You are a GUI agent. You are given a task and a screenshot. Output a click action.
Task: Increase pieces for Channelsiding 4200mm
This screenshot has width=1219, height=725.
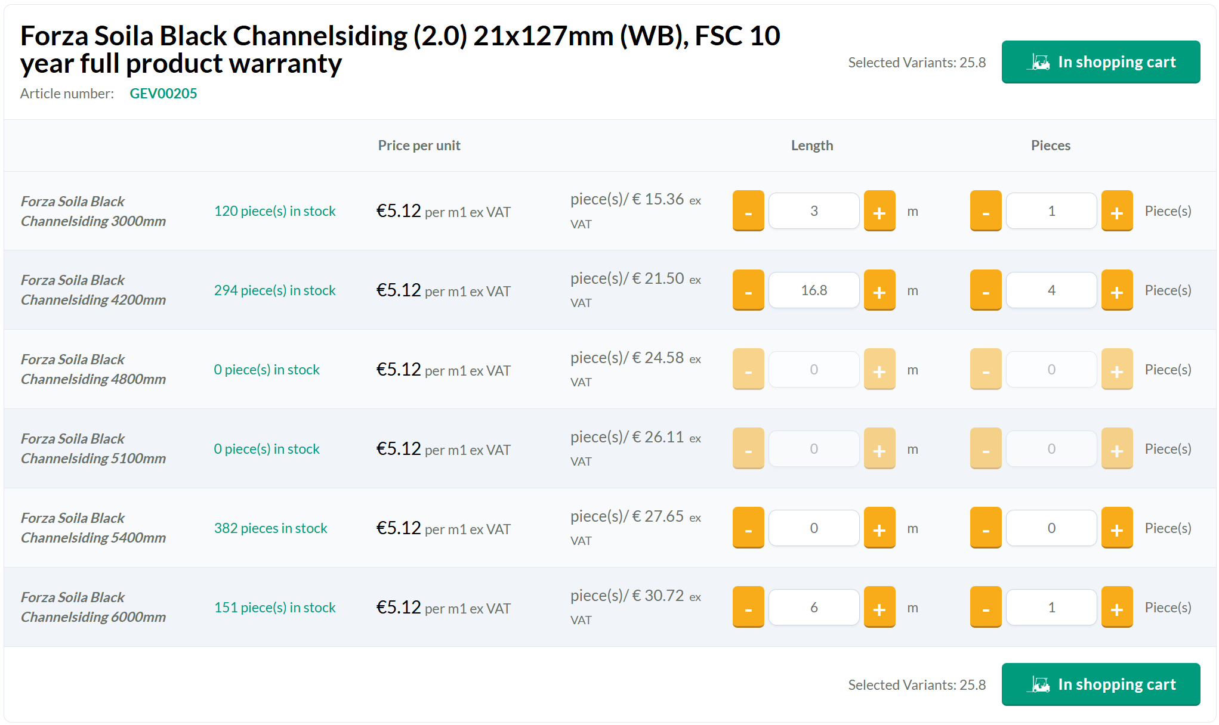click(x=1116, y=290)
